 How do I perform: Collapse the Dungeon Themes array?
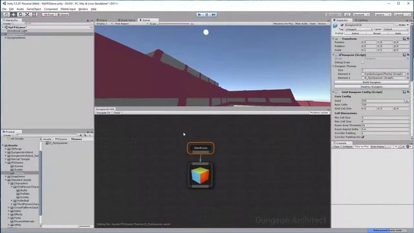pos(334,66)
